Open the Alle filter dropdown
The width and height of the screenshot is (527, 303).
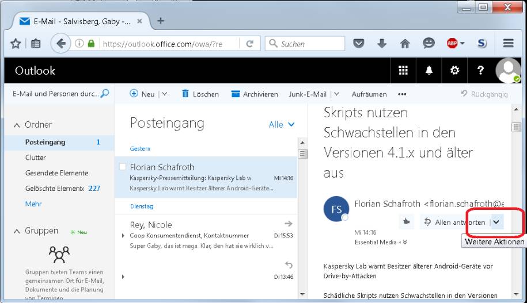click(282, 125)
